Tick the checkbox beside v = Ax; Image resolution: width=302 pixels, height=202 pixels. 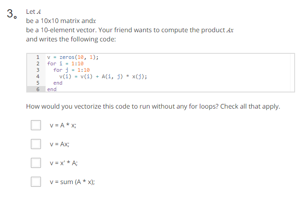click(36, 144)
